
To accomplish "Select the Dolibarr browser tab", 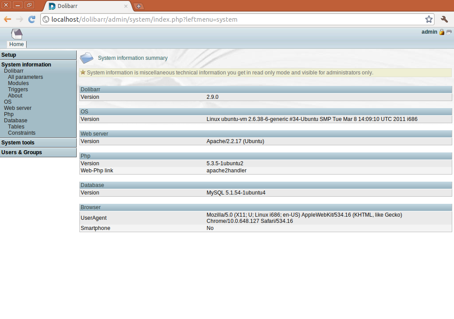I will [x=88, y=6].
